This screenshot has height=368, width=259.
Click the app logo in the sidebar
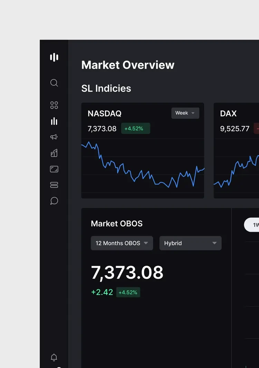click(54, 57)
